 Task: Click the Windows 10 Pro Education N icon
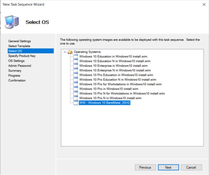click(x=76, y=79)
